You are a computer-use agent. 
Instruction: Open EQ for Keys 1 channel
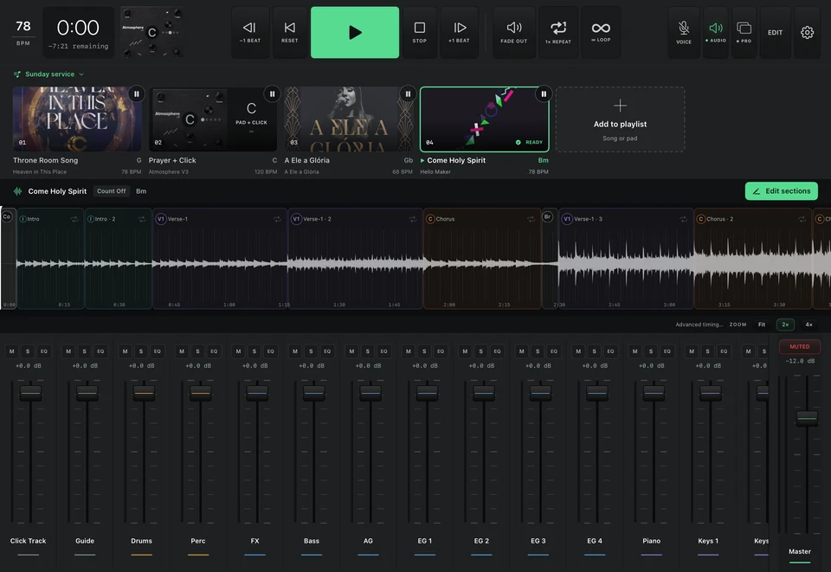724,351
